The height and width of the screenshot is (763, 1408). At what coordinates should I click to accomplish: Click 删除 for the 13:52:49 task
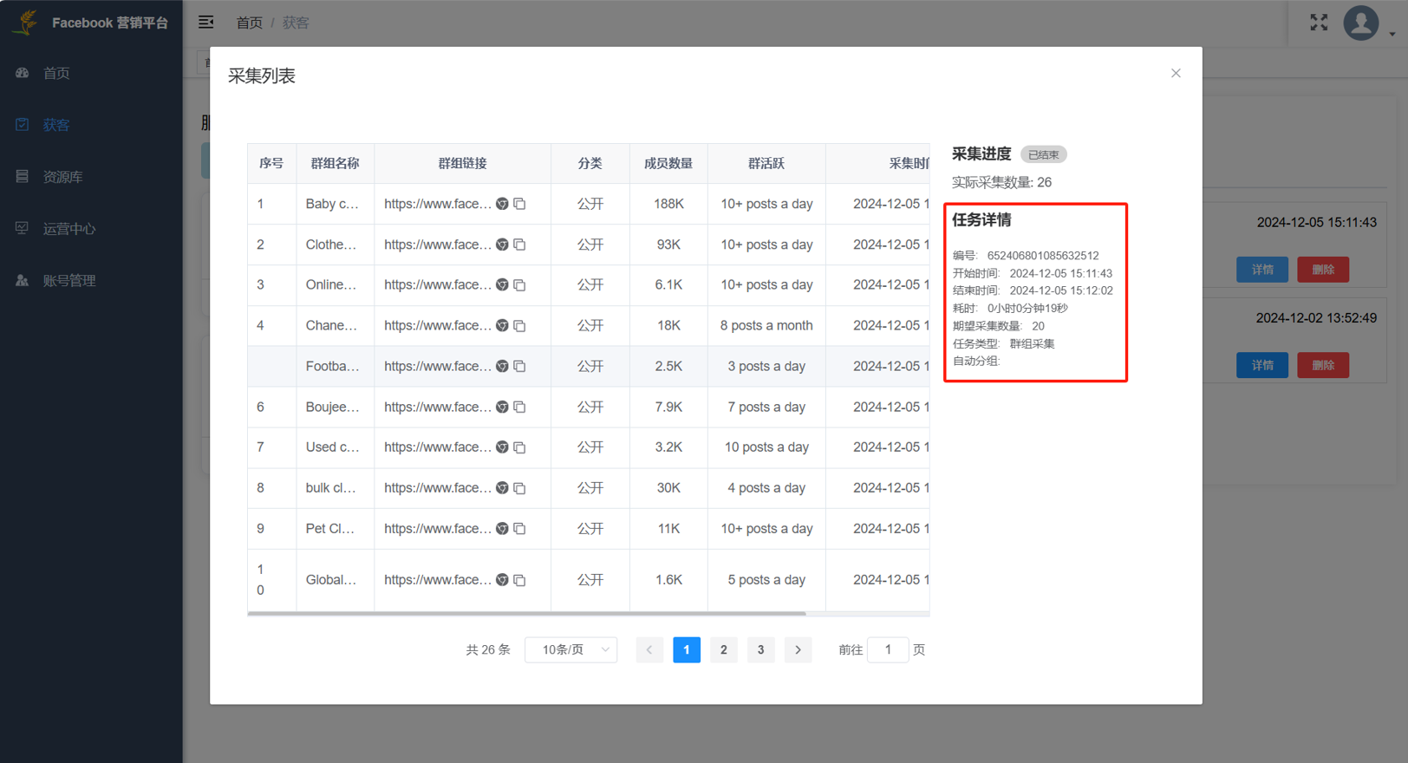(1323, 365)
